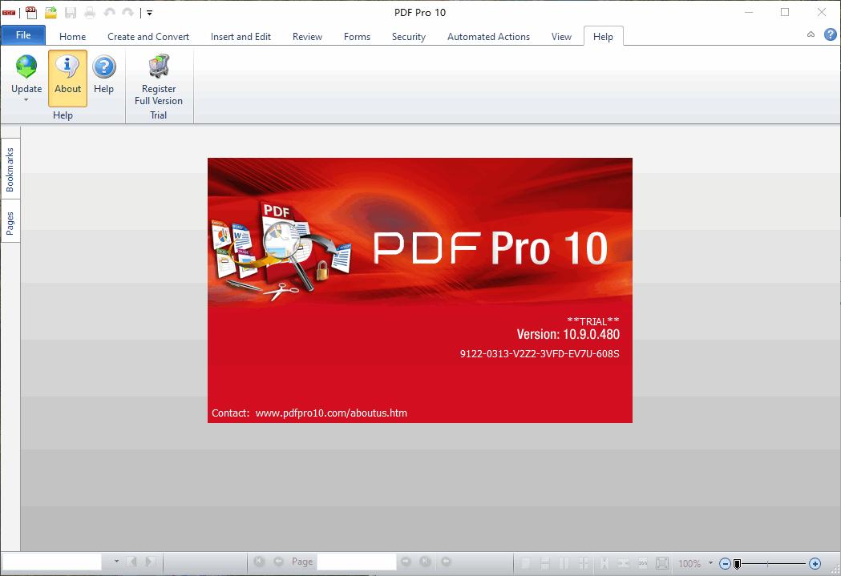This screenshot has height=576, width=841.
Task: Collapse the ribbon with the chevron icon
Action: (x=811, y=34)
